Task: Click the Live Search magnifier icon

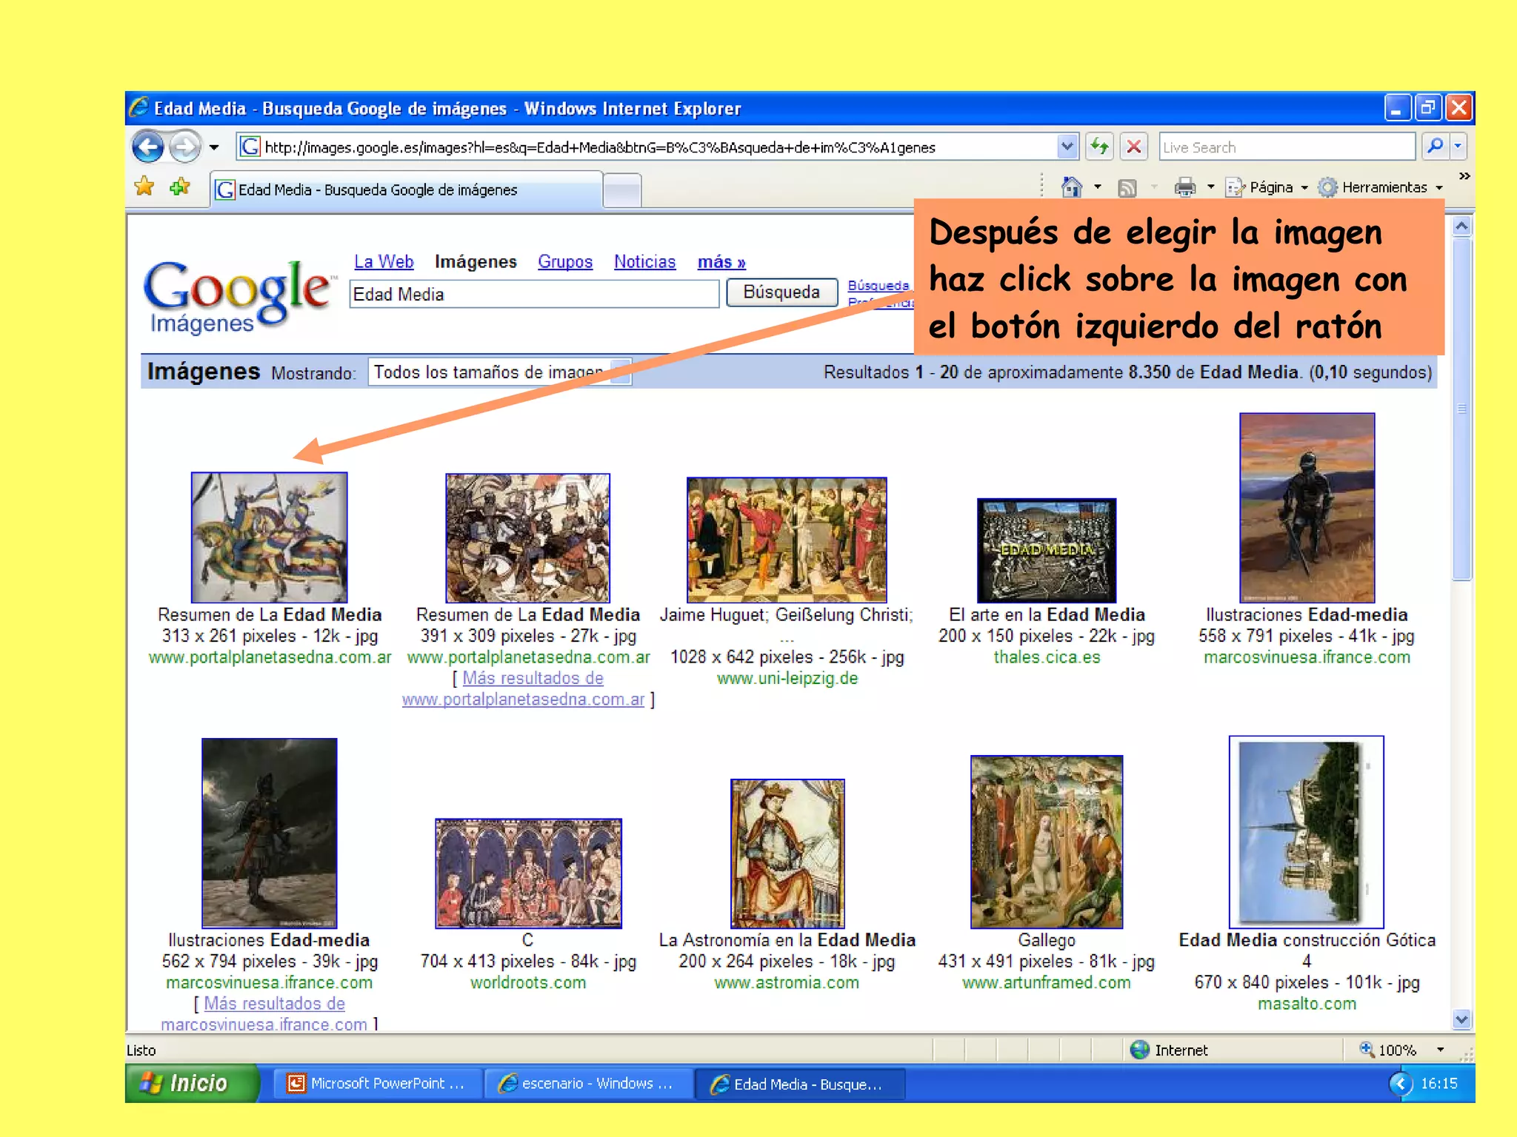Action: (1434, 147)
